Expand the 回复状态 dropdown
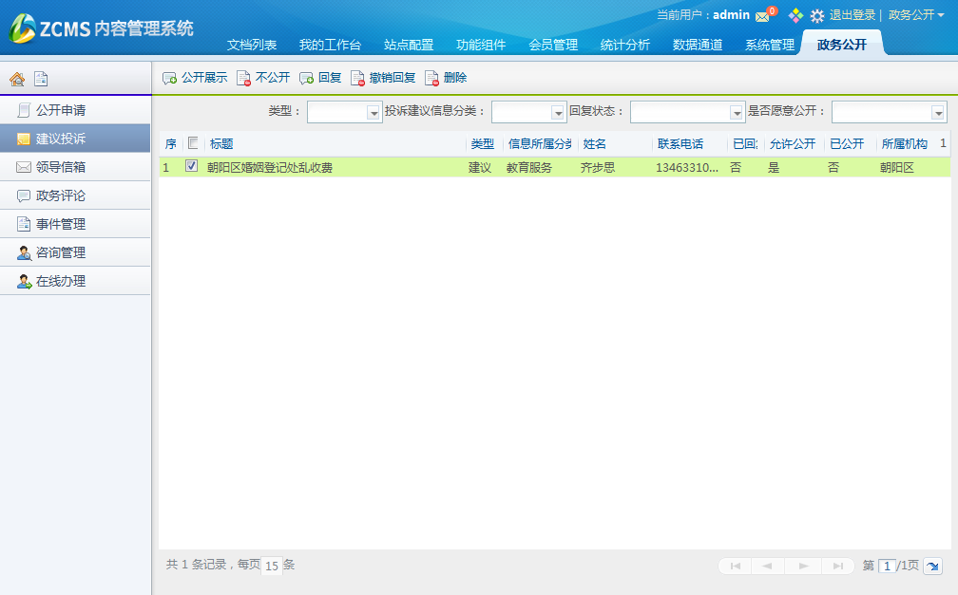 pyautogui.click(x=737, y=112)
